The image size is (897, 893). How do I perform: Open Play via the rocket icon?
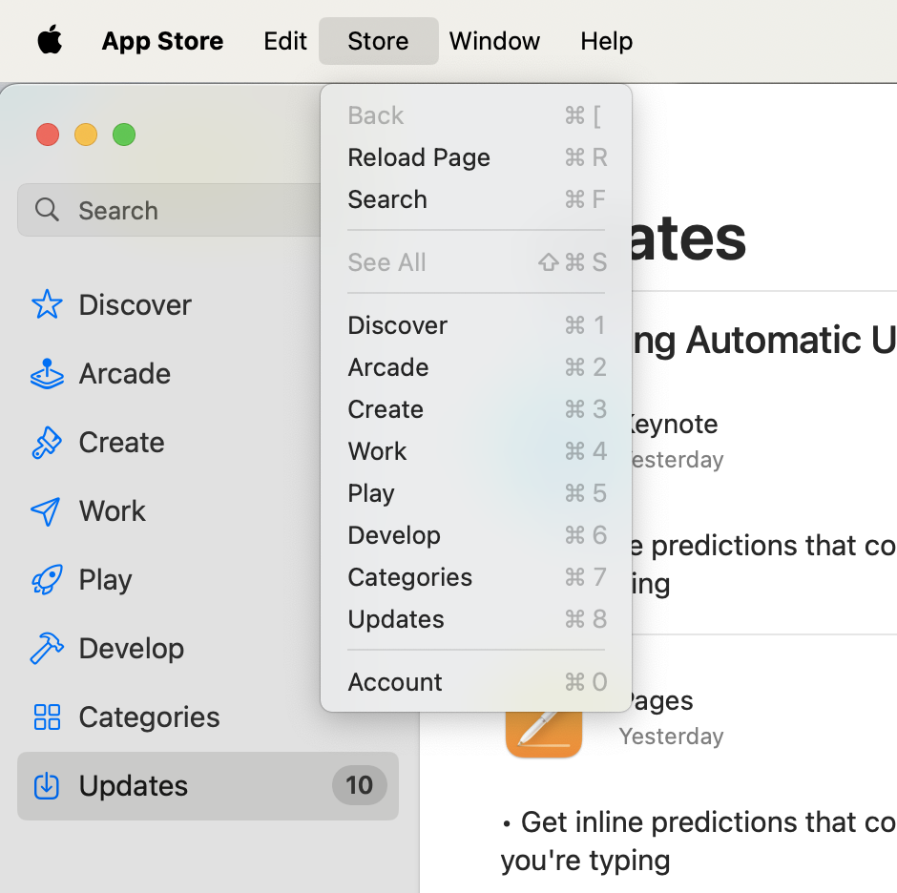(46, 579)
